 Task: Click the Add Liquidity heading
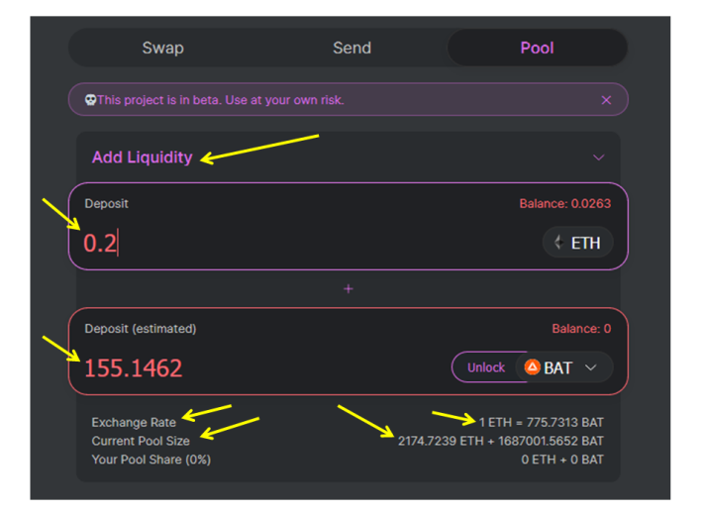[143, 157]
